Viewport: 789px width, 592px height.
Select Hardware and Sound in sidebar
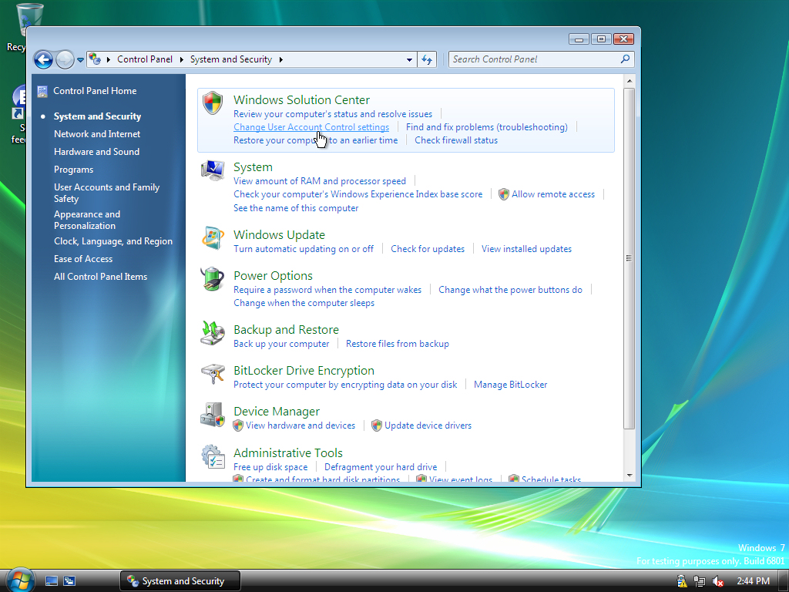click(x=96, y=152)
